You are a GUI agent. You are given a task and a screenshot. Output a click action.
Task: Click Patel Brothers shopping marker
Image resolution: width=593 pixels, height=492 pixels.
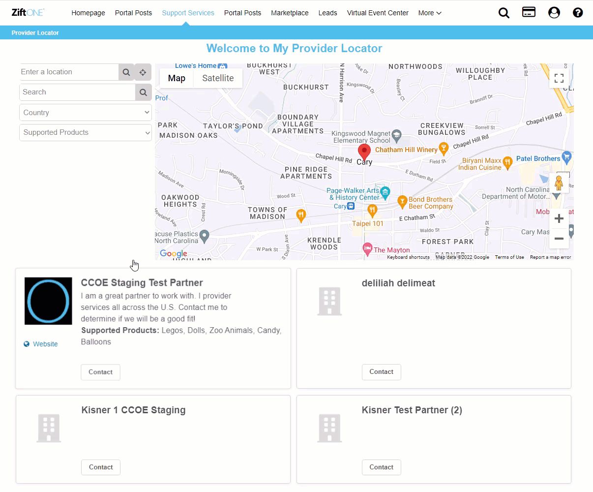(567, 157)
